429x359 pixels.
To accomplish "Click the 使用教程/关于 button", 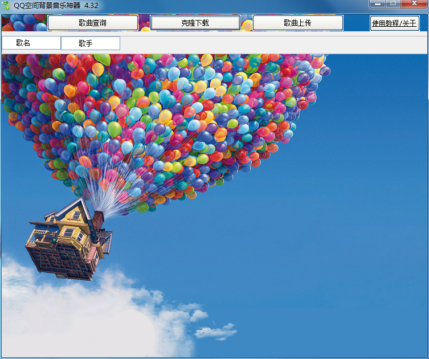I will click(x=394, y=23).
